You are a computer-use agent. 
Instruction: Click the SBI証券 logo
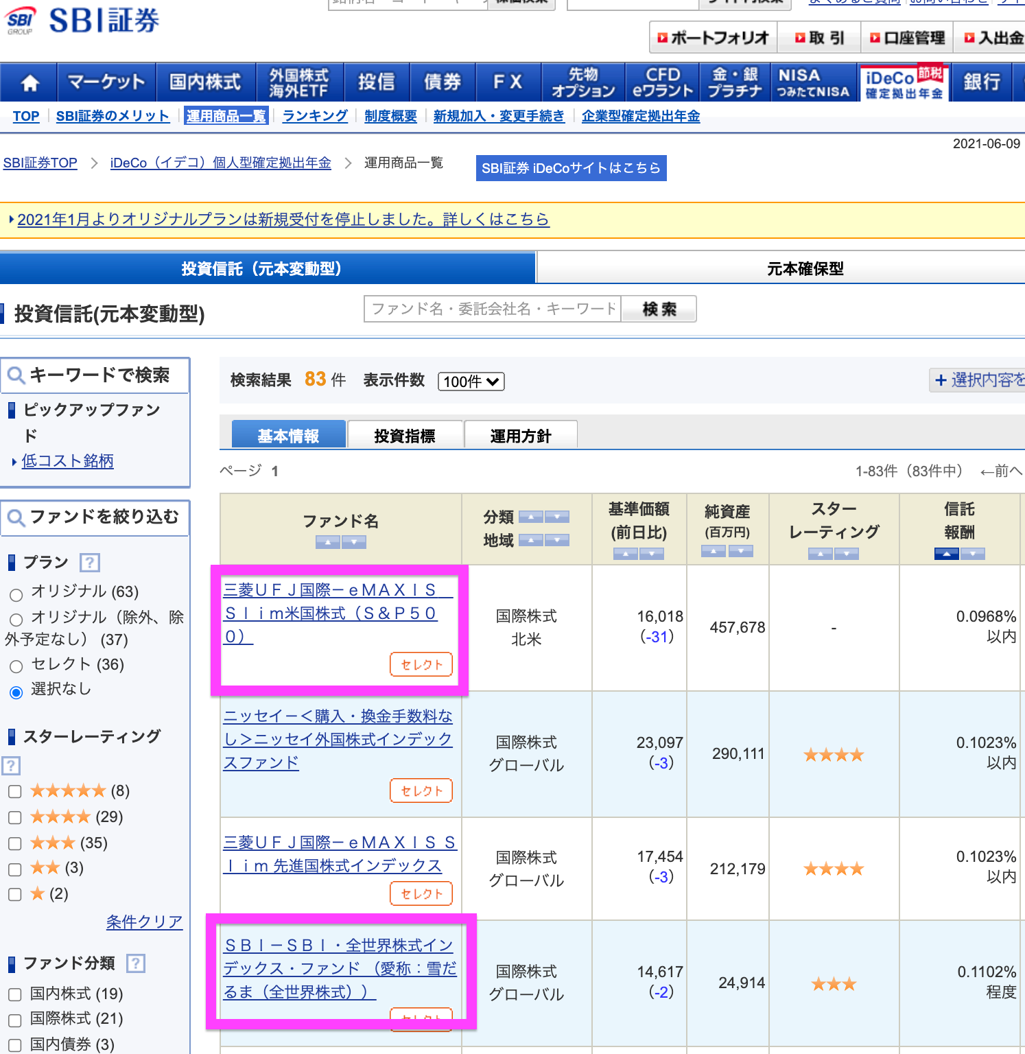[x=83, y=21]
